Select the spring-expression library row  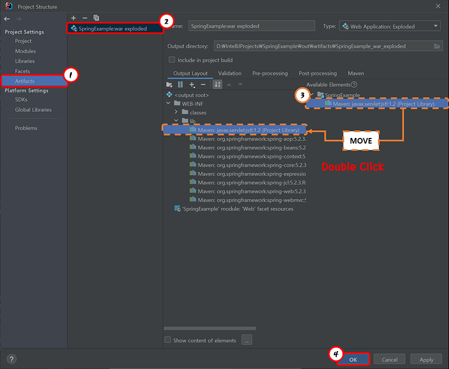click(x=248, y=174)
